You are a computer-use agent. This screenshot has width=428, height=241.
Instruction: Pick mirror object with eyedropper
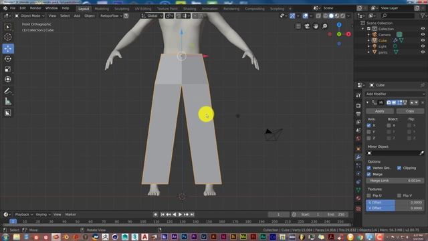[x=421, y=153]
